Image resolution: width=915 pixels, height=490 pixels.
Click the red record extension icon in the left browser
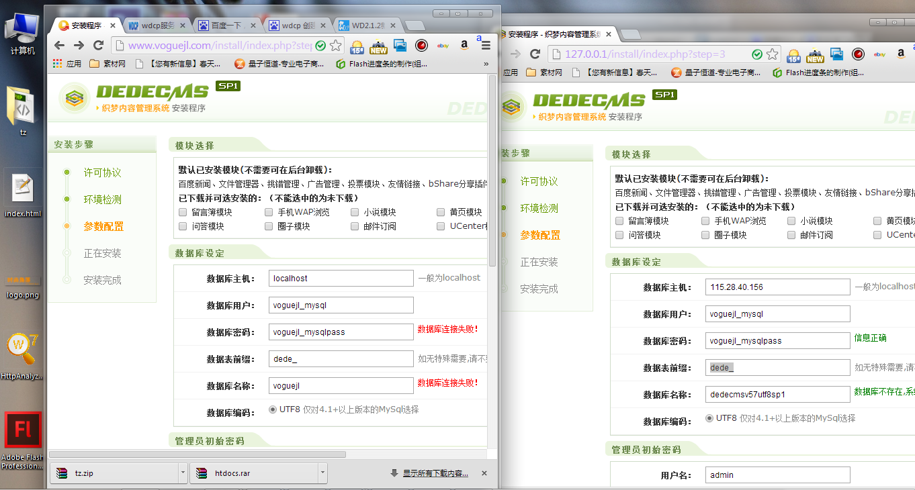tap(421, 46)
